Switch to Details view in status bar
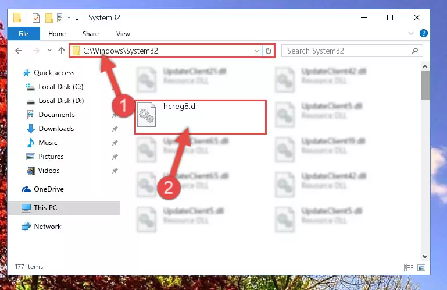 (409, 267)
